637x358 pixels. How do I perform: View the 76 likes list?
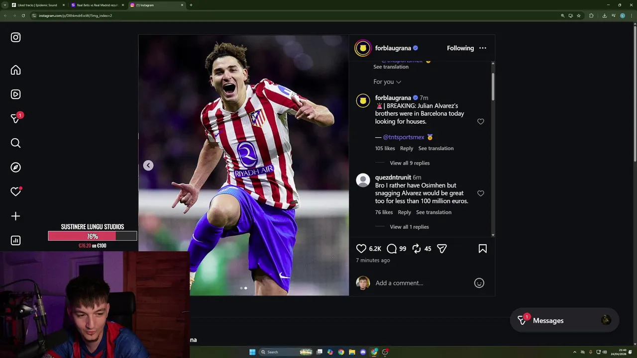(x=384, y=212)
